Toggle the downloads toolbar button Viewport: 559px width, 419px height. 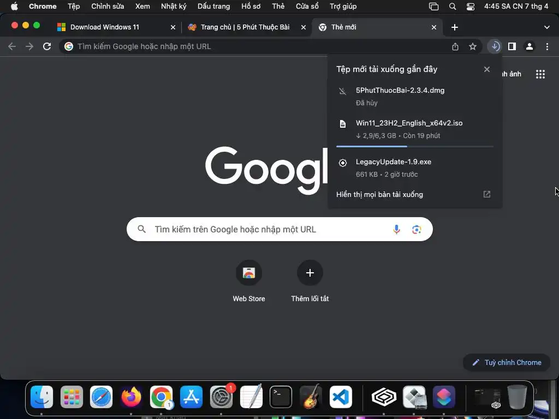(495, 46)
